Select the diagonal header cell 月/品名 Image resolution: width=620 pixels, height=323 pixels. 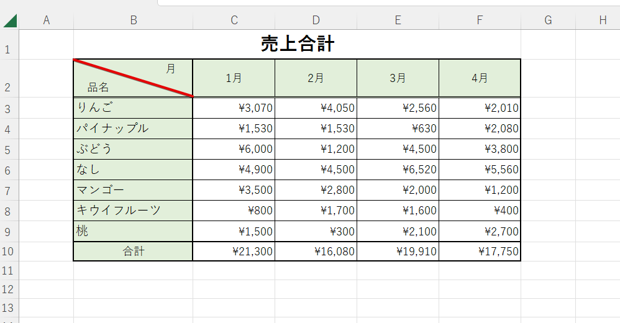[133, 78]
